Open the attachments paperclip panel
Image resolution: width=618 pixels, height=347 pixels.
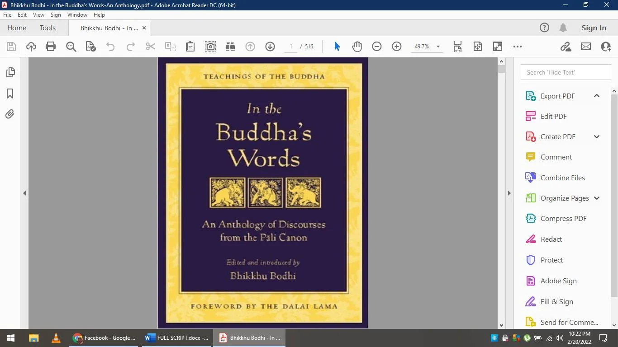coord(10,114)
